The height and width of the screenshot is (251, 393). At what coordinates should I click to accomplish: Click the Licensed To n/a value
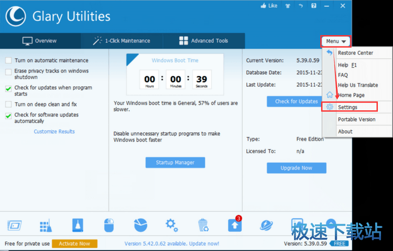coord(300,151)
